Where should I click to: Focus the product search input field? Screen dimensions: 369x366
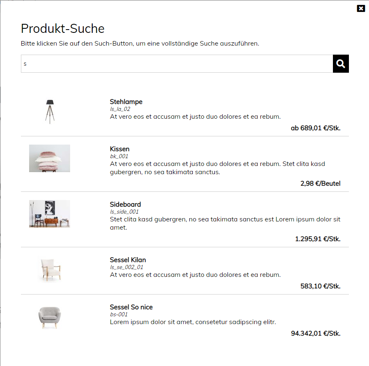[177, 64]
